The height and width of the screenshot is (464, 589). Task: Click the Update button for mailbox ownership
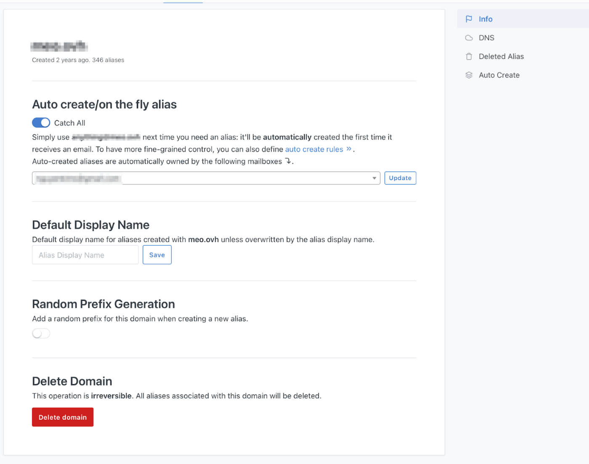[x=400, y=178]
